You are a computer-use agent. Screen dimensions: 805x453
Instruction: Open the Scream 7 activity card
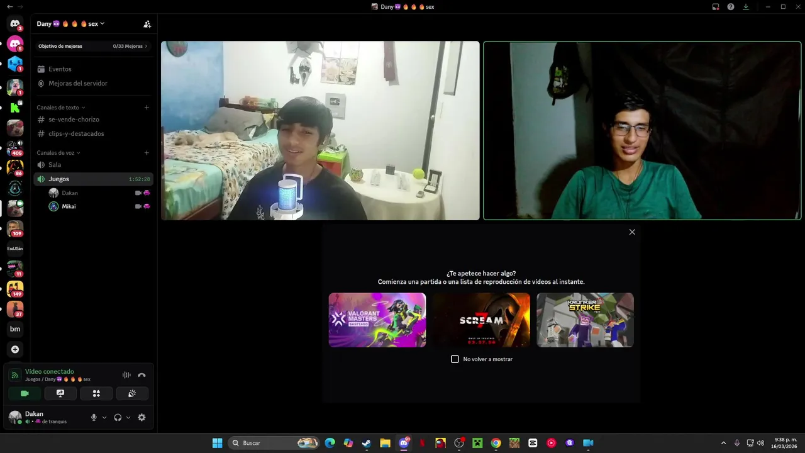click(481, 320)
